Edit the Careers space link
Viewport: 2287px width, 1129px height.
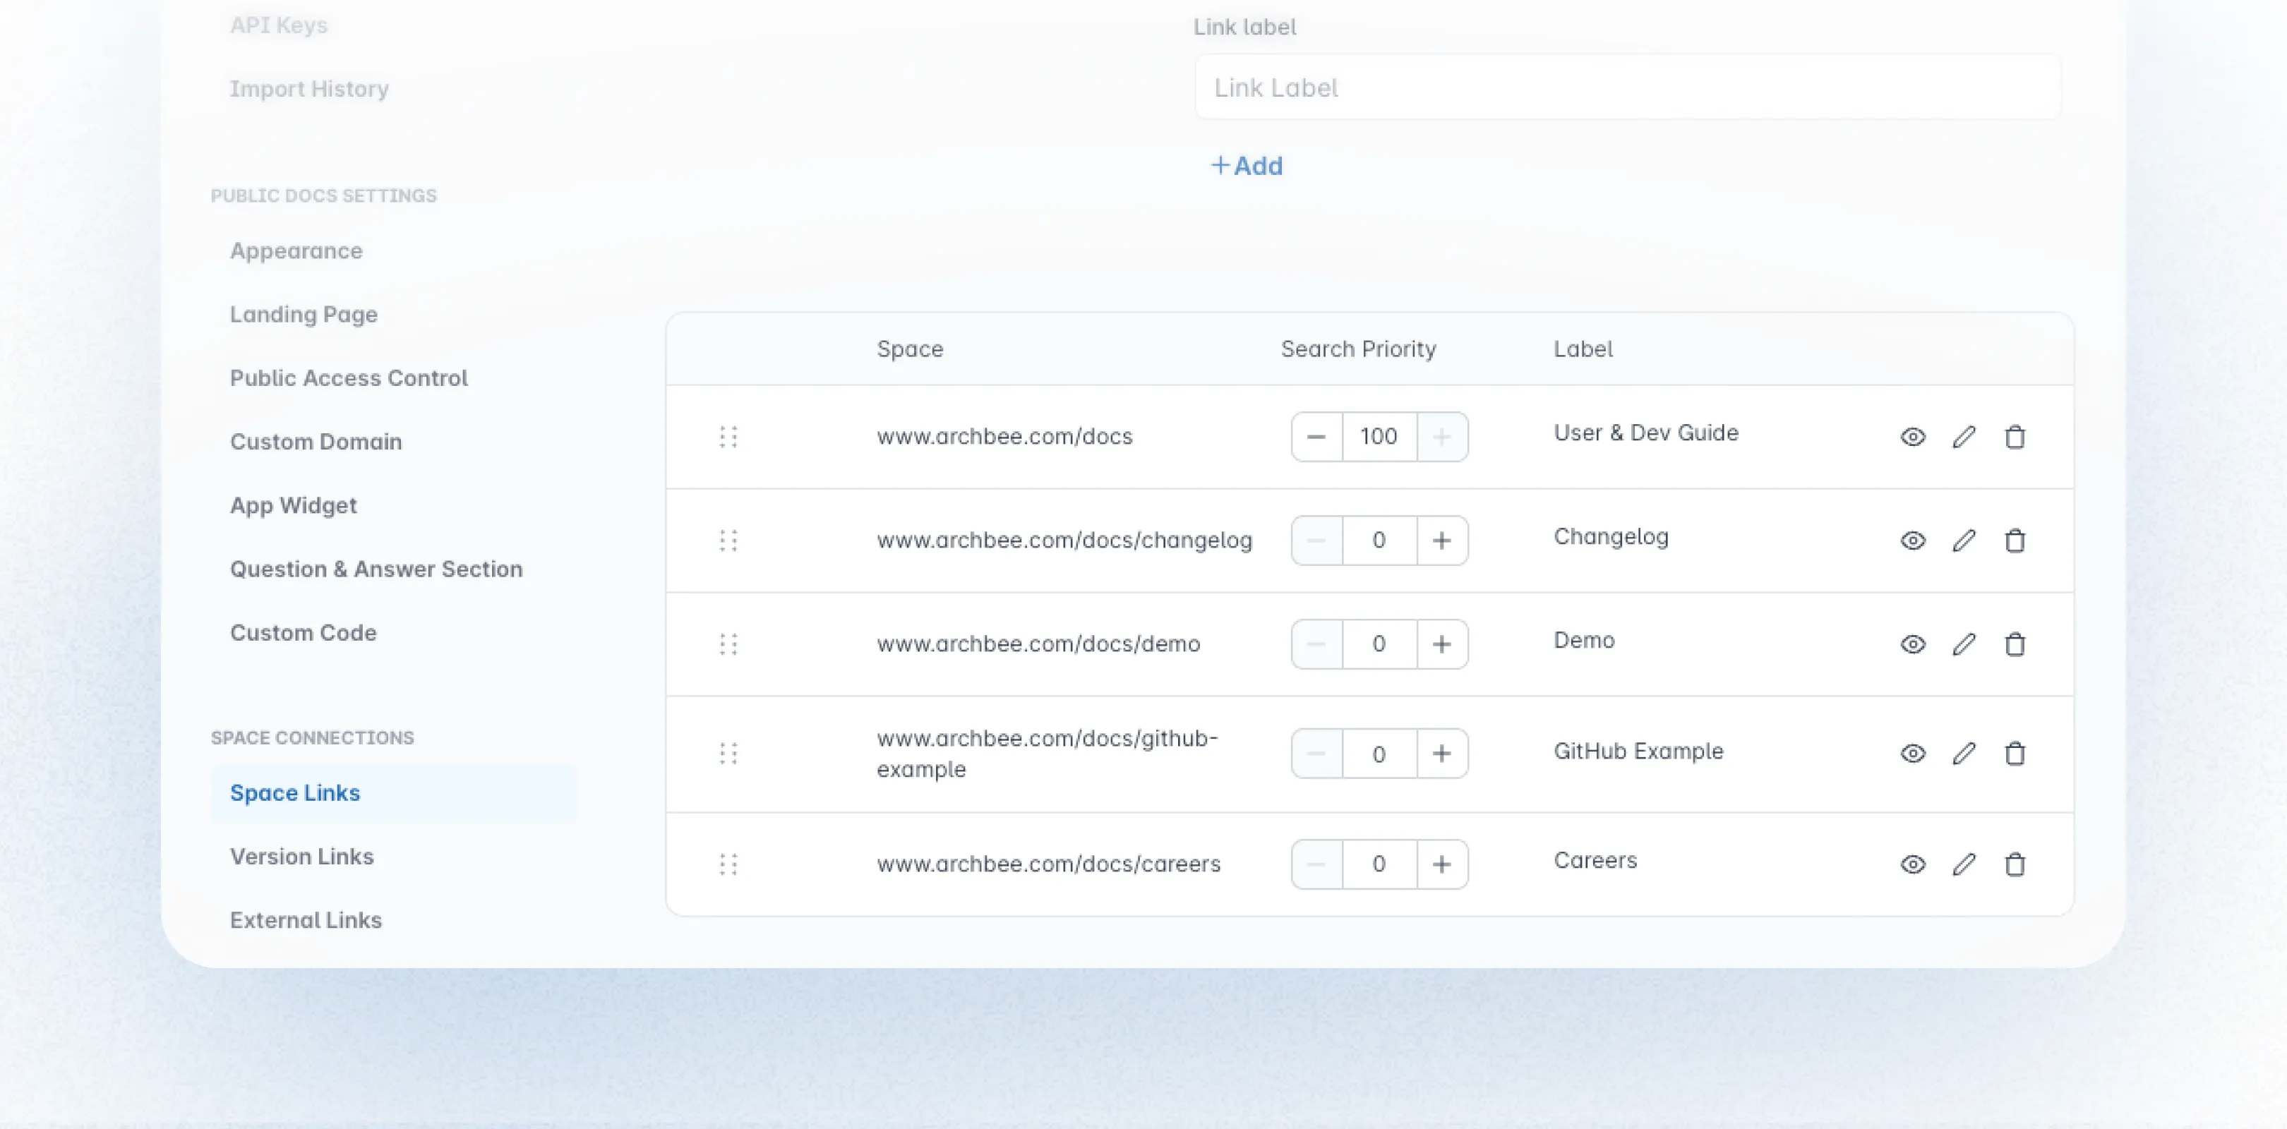tap(1964, 864)
